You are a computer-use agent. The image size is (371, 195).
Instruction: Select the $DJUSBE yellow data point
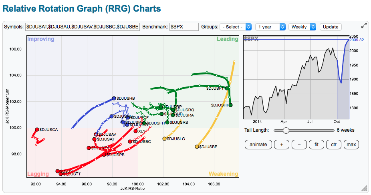pos(197,147)
